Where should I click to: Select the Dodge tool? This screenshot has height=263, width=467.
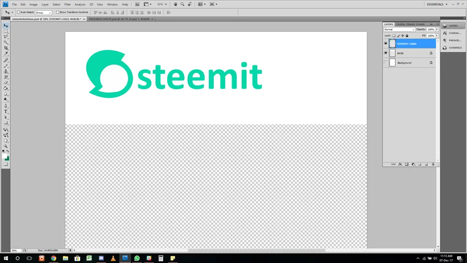pyautogui.click(x=6, y=100)
